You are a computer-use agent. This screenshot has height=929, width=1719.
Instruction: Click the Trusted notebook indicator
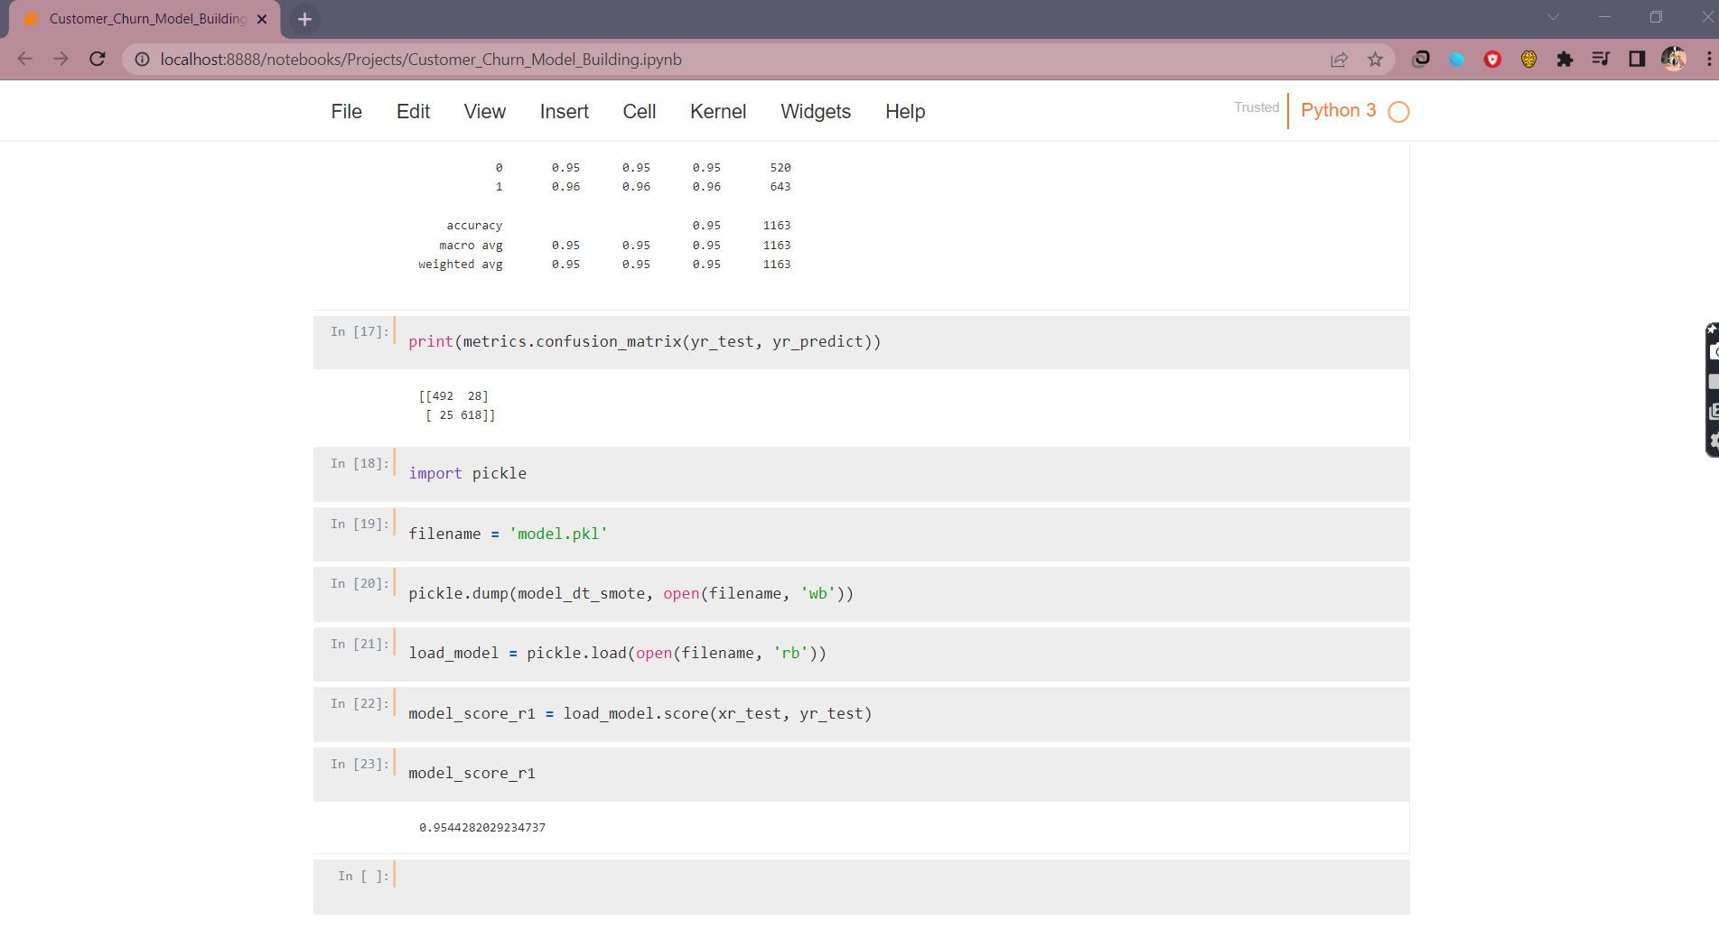pyautogui.click(x=1257, y=107)
